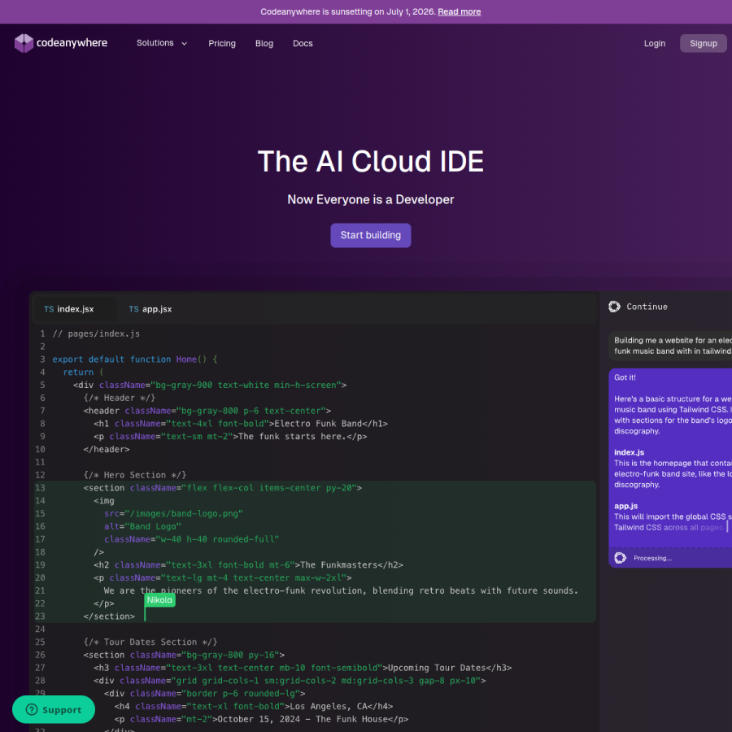Click the '{/* Tour Dates Section */}' comment
The width and height of the screenshot is (732, 732).
150,643
